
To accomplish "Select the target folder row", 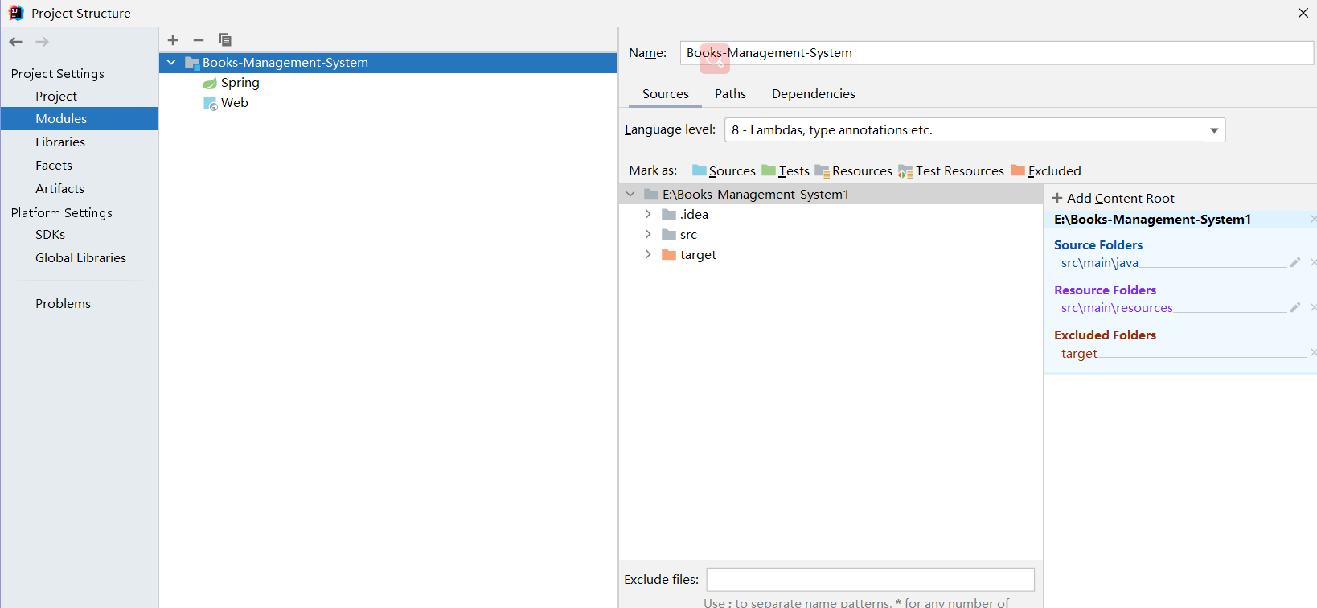I will coord(831,254).
